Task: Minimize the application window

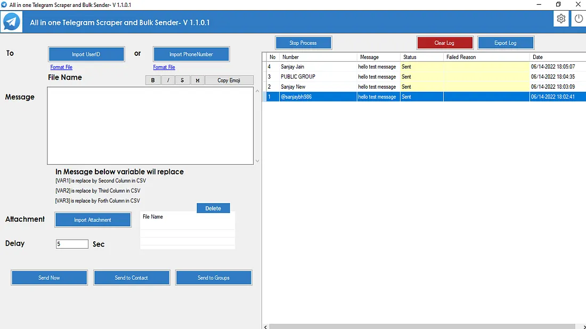Action: tap(539, 4)
